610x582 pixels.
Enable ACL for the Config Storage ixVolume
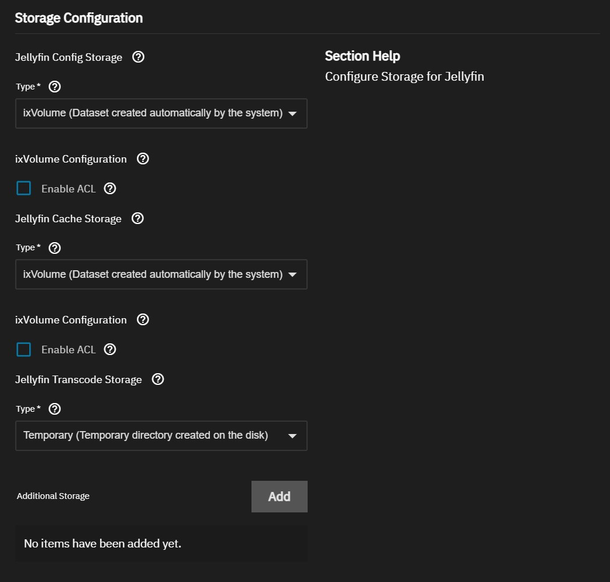(x=23, y=188)
